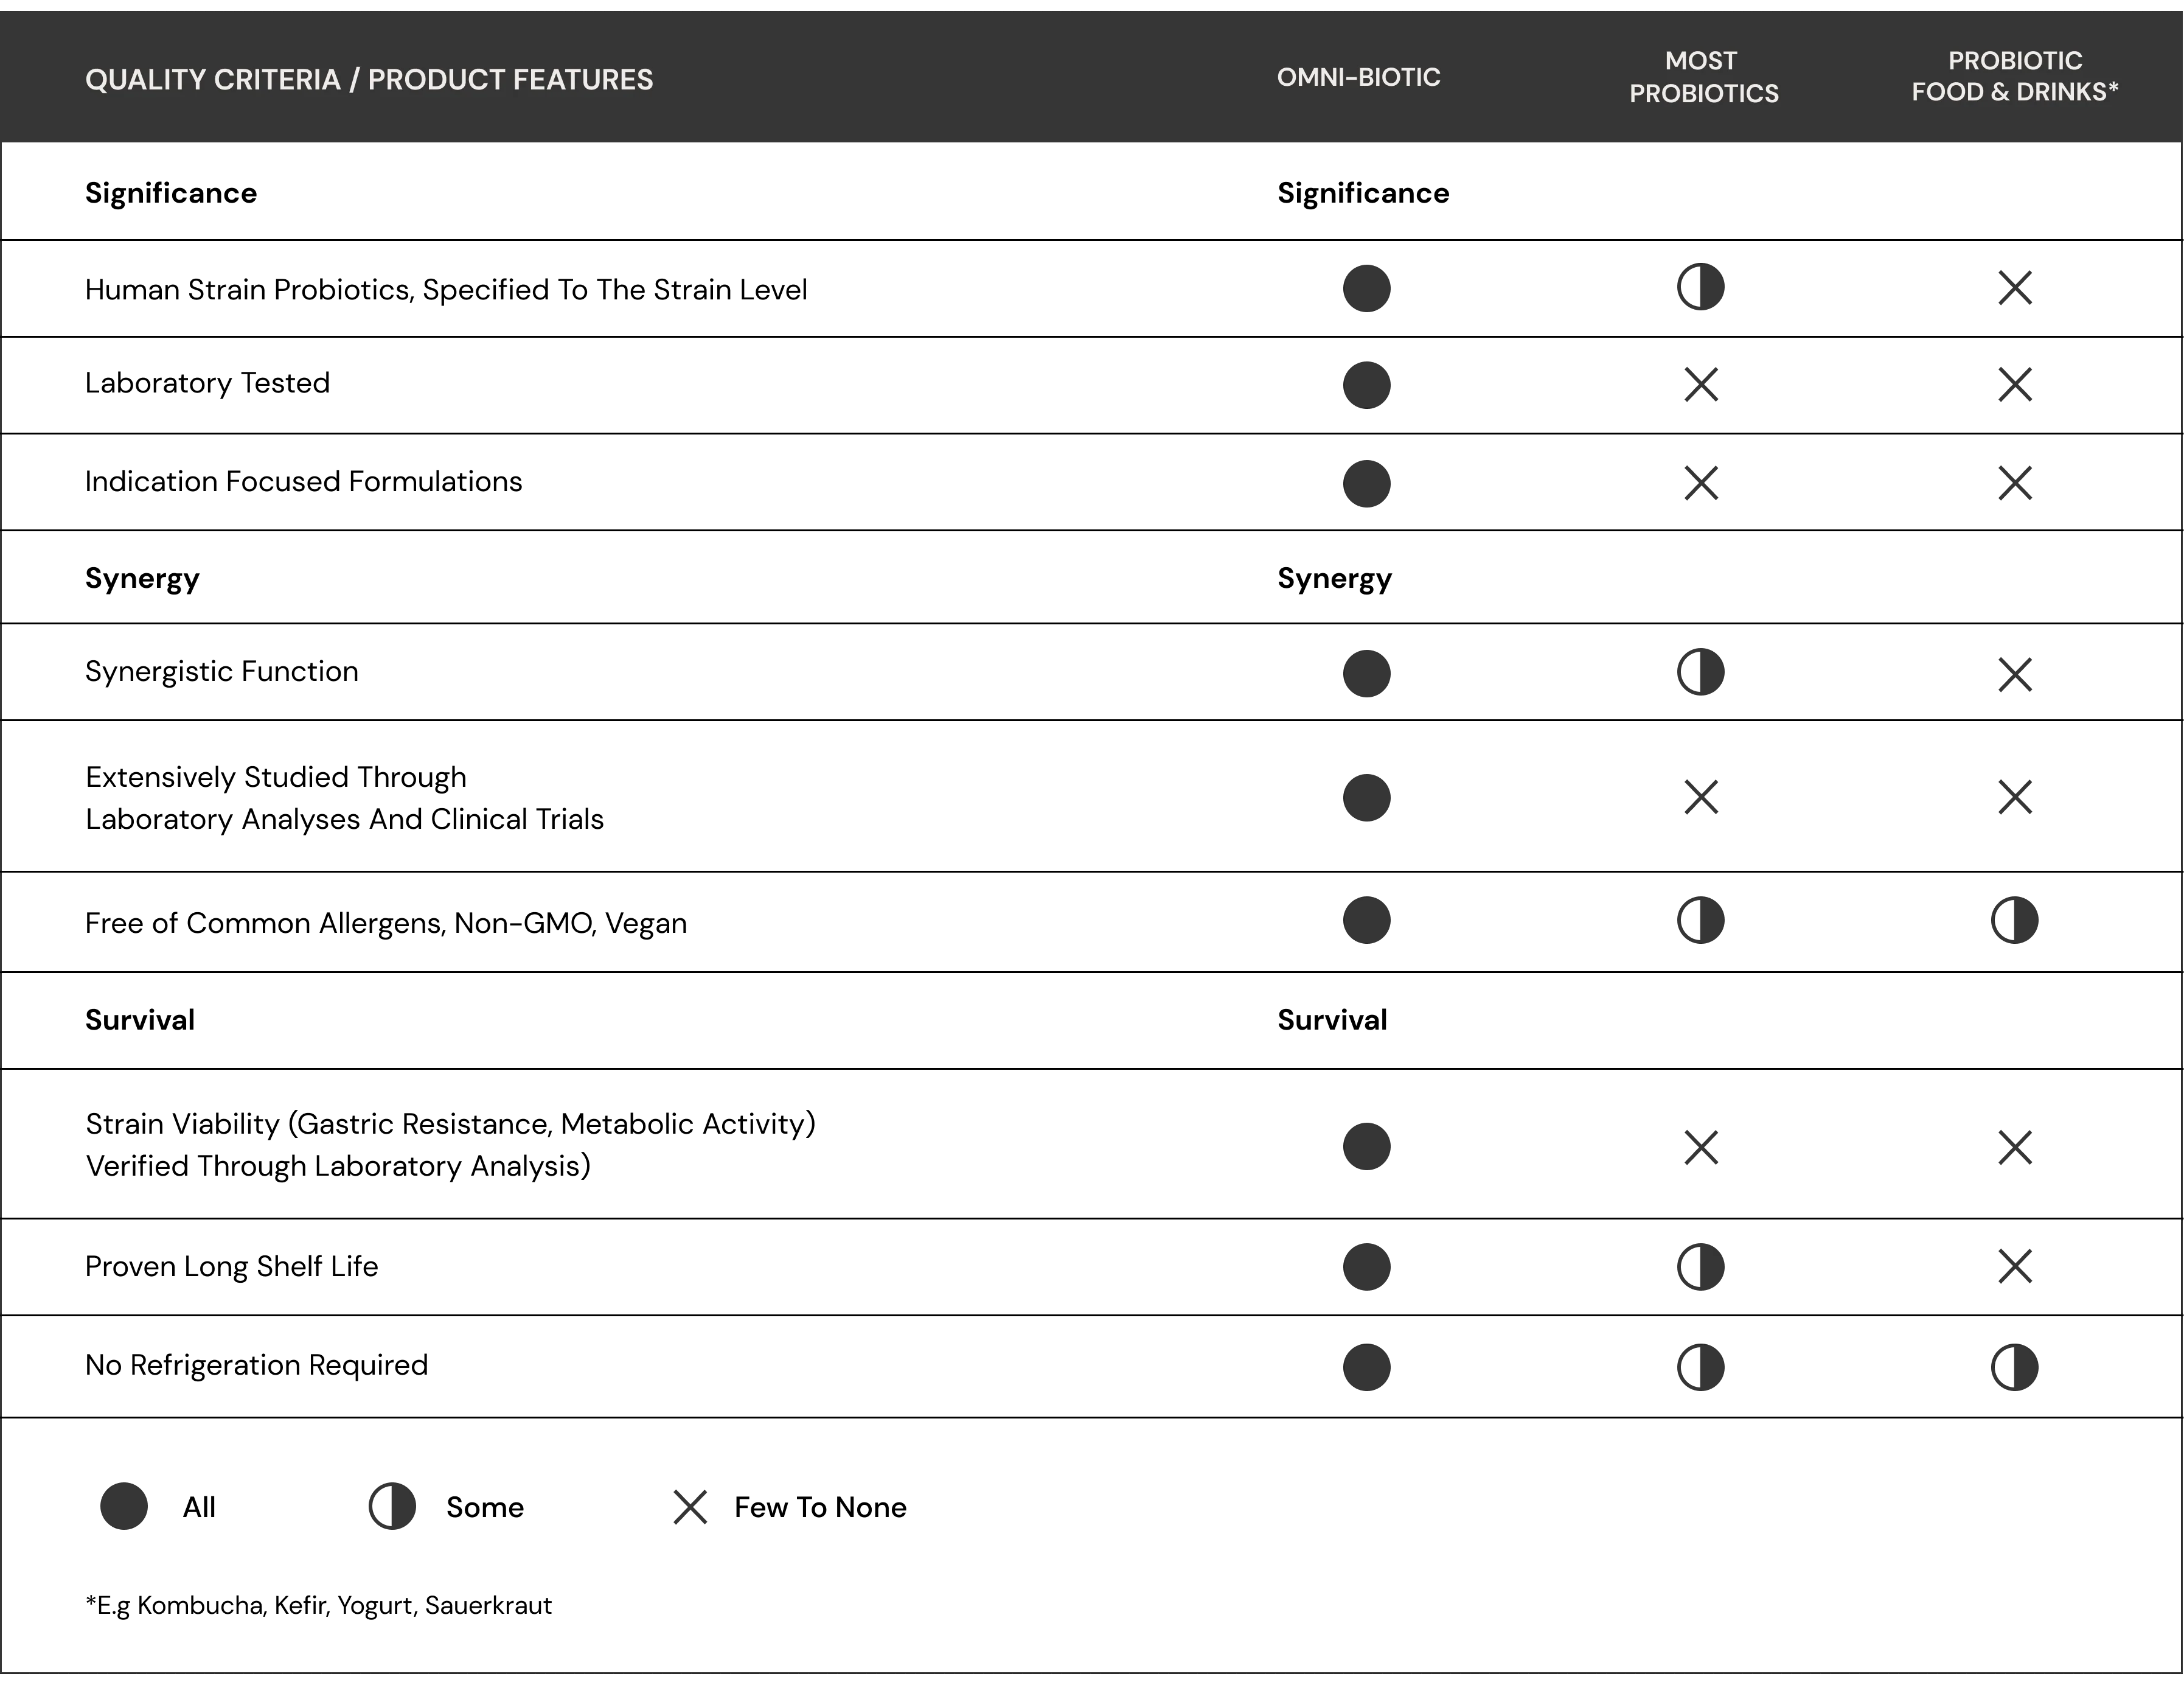Image resolution: width=2184 pixels, height=1685 pixels.
Task: Click the full circle icon in the bottom legend
Action: [124, 1506]
